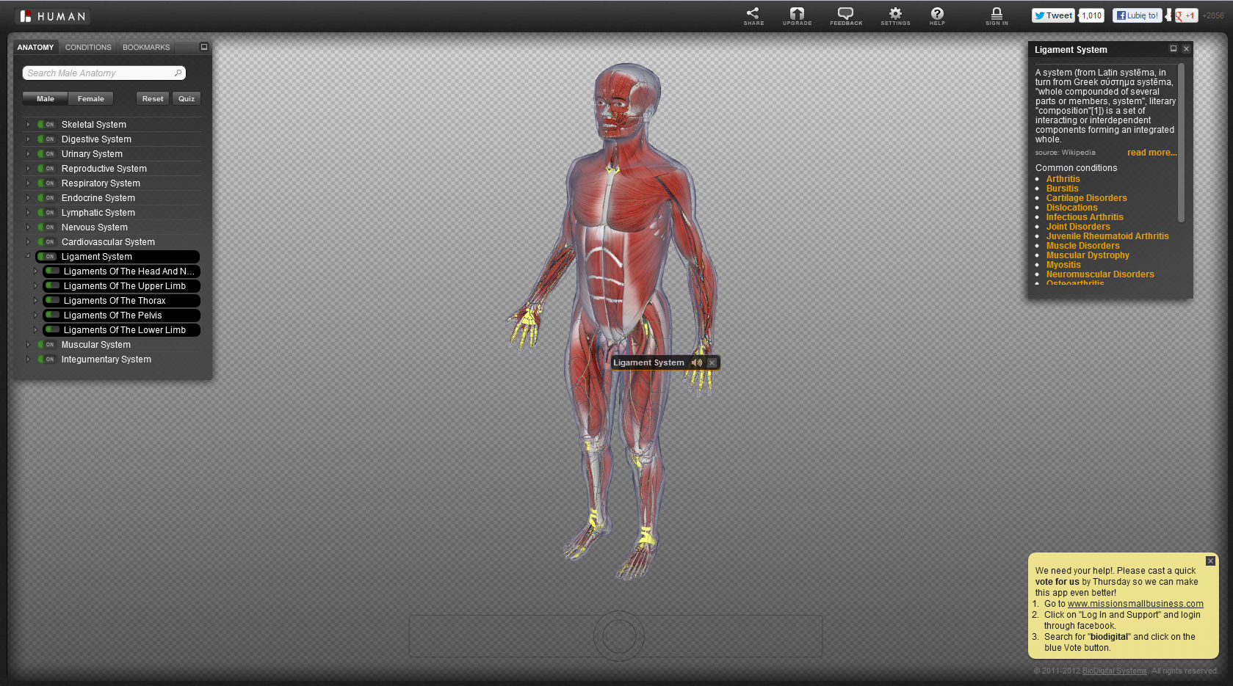
Task: Enable Ligaments Of The Thorax toggle
Action: pyautogui.click(x=53, y=301)
